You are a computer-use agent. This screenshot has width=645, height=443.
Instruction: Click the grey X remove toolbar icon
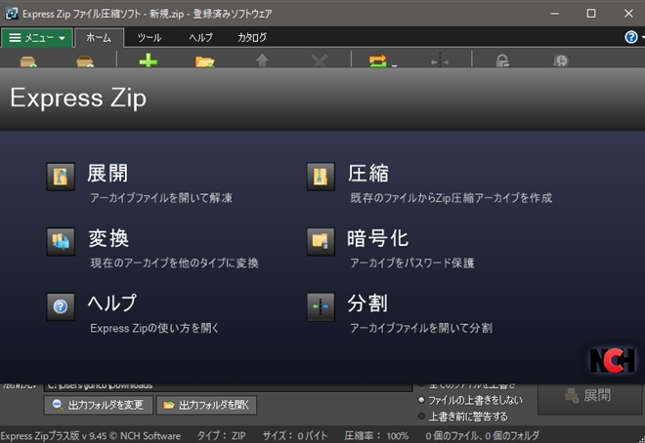[320, 60]
